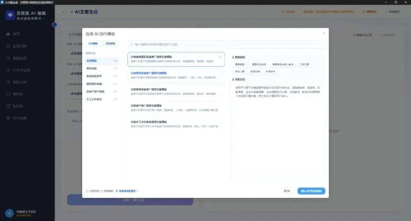Click the refresh icon item in the top header
The height and width of the screenshot is (221, 411).
[288, 12]
